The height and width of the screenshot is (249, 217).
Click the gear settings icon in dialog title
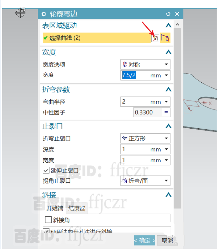point(44,14)
